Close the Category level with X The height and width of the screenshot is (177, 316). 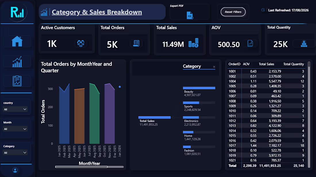(x=214, y=67)
